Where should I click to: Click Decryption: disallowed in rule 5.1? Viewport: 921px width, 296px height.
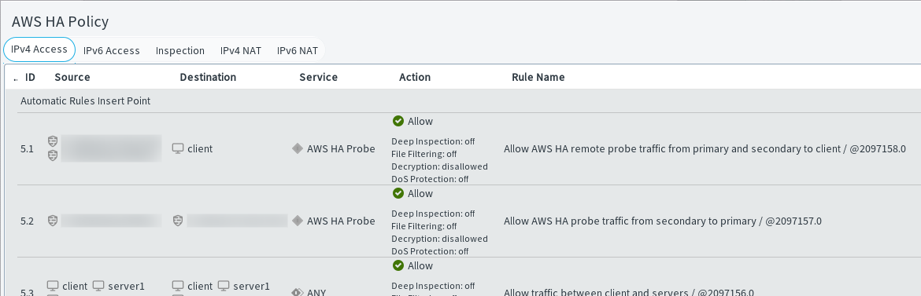439,166
